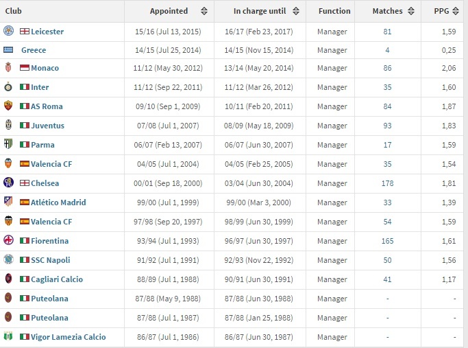Open the Cagliari Calcio club link
This screenshot has height=348, width=468.
click(57, 279)
